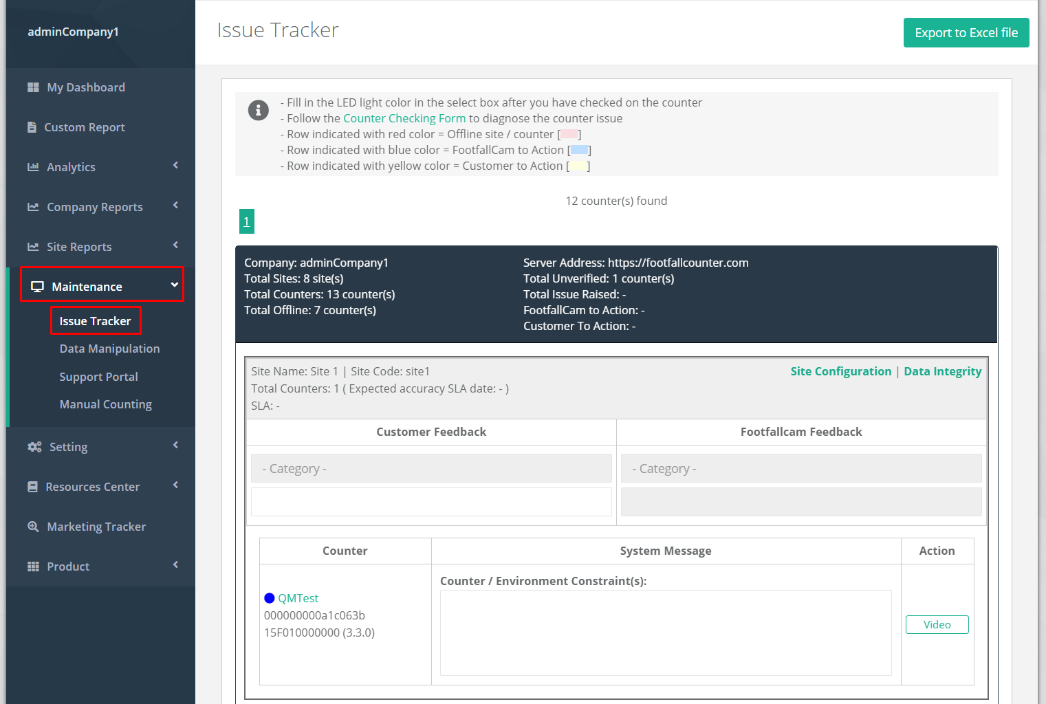
Task: Open Company Reports via its chart icon
Action: tap(32, 206)
